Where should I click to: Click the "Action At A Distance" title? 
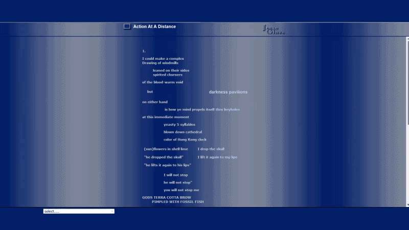pyautogui.click(x=154, y=27)
